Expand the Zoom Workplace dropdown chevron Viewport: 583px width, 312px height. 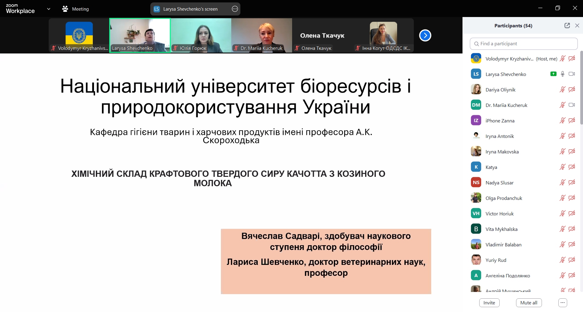click(49, 9)
